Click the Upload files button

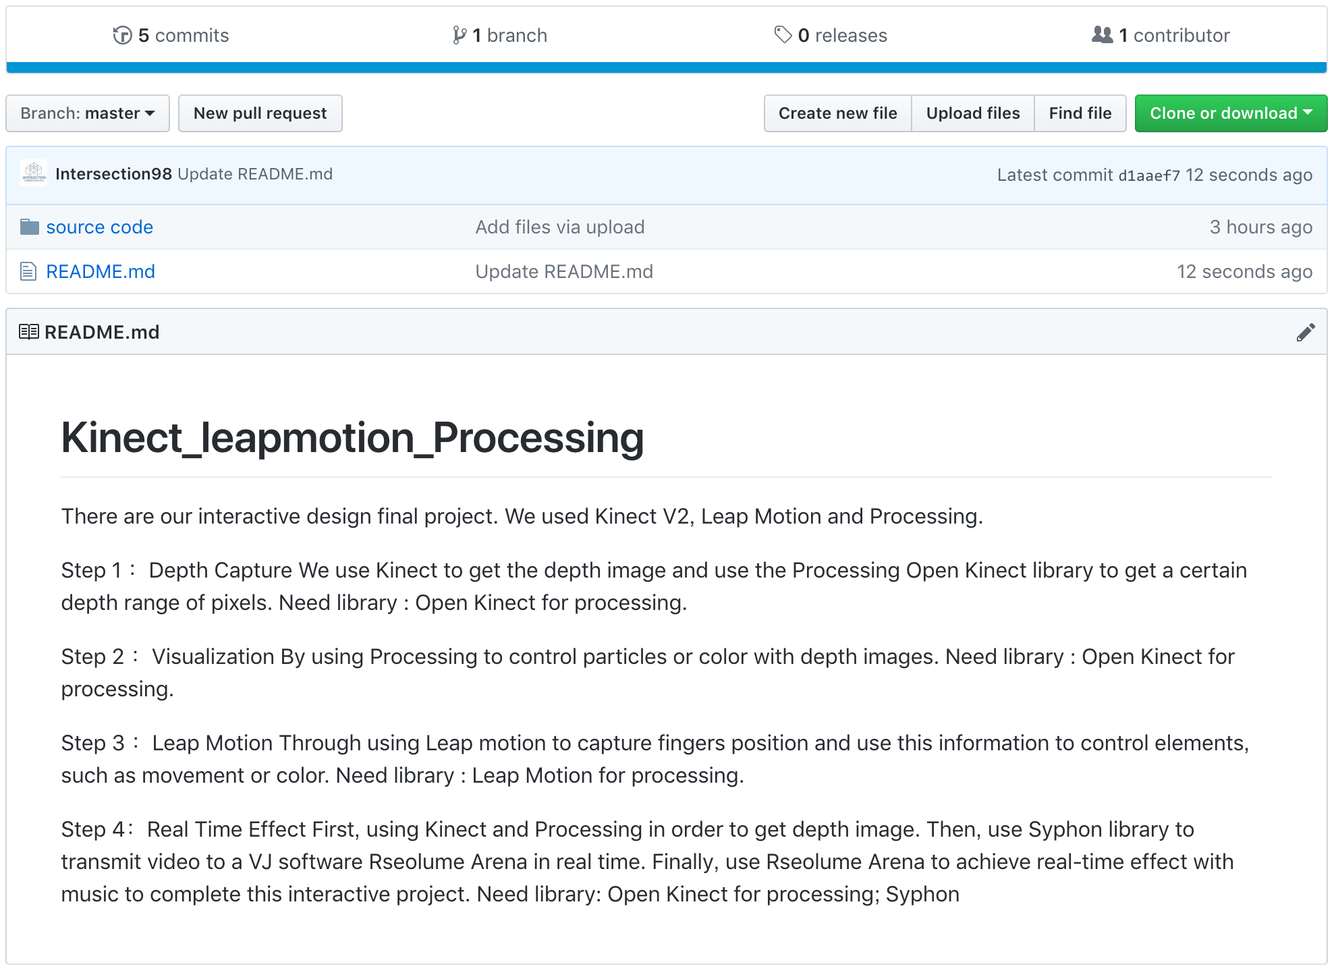[x=972, y=112]
